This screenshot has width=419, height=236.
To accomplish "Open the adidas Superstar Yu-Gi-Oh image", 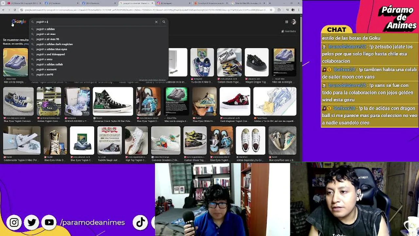I will [x=250, y=140].
